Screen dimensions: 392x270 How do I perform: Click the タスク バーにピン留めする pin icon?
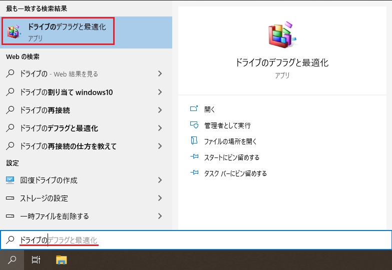[x=194, y=173]
